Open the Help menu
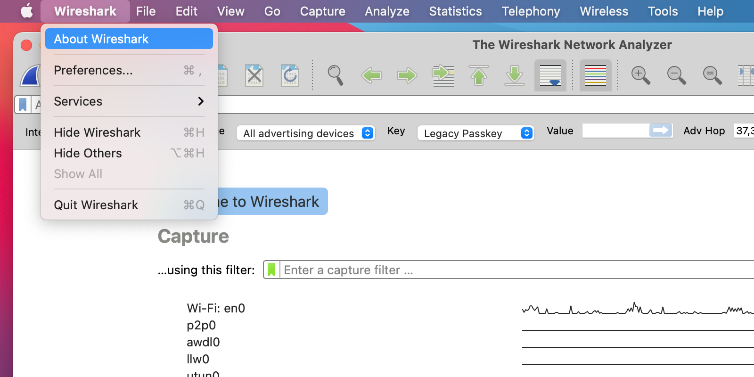This screenshot has height=377, width=754. click(x=711, y=11)
